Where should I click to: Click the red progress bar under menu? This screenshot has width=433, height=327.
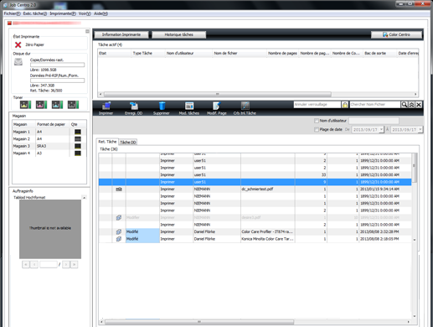(47, 23)
